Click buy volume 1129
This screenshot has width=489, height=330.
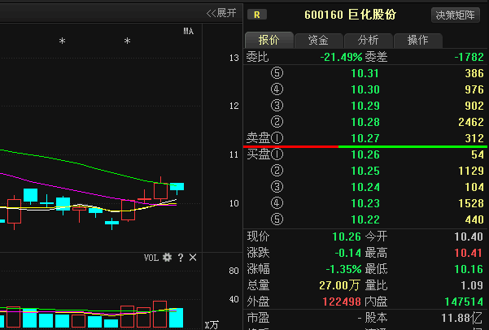[x=471, y=171]
